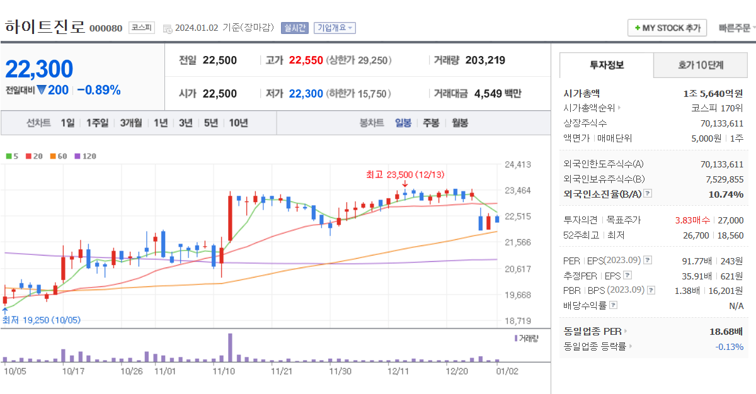Open help icon next to PBR BPS(2023.09)
Viewport: 756px width, 394px height.
(651, 290)
